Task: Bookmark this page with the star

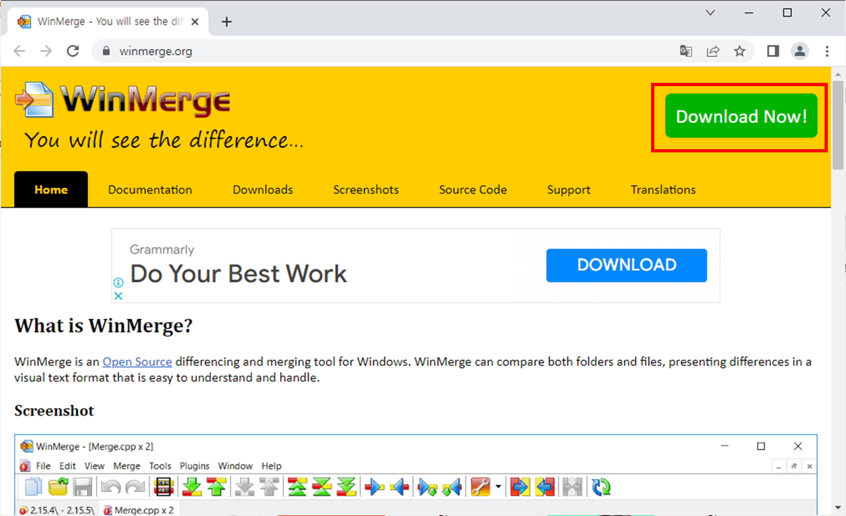Action: (739, 51)
